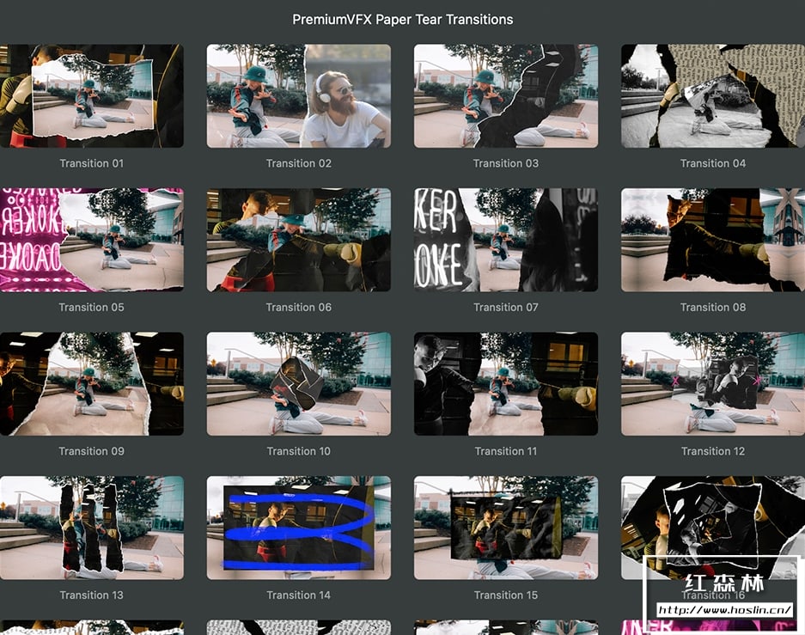Click the 'Transition 07' label
Viewport: 805px width, 635px height.
[x=506, y=307]
